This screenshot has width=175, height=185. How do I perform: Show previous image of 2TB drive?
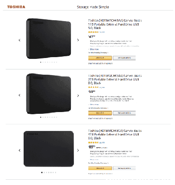20,95
